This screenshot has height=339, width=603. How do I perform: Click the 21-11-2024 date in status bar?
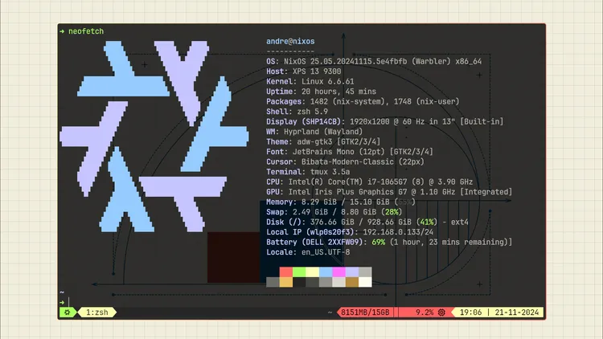(x=517, y=312)
